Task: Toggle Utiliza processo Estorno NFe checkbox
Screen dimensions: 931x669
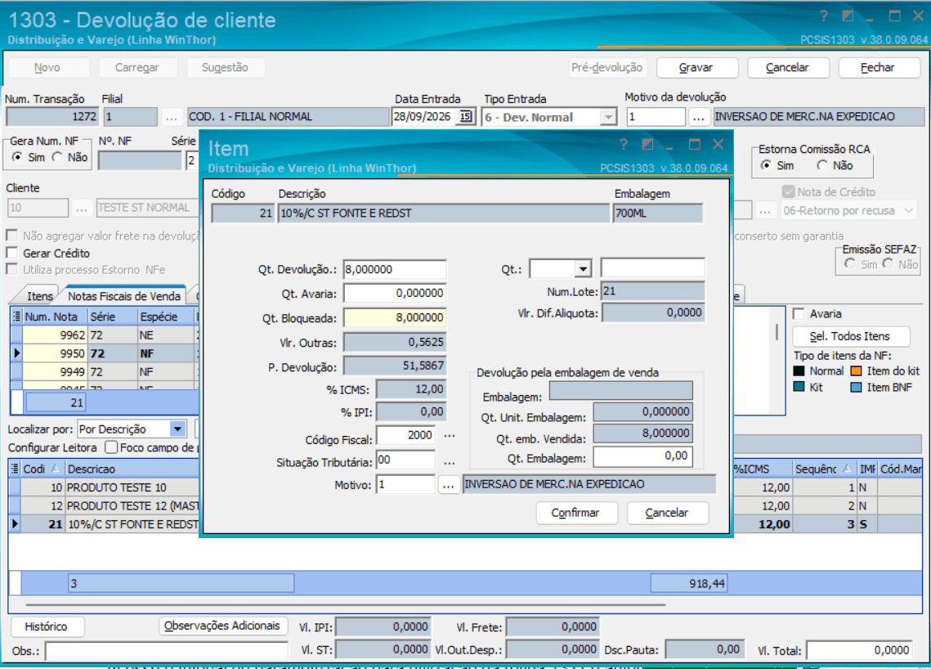Action: click(x=12, y=270)
